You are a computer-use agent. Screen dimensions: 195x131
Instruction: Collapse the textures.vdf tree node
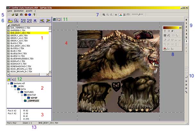coord(8,83)
